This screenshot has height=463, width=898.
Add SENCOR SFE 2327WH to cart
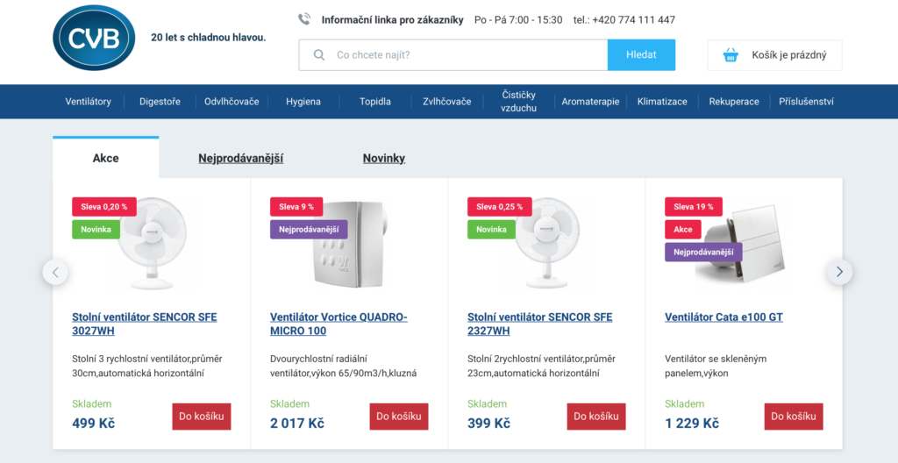tap(596, 417)
